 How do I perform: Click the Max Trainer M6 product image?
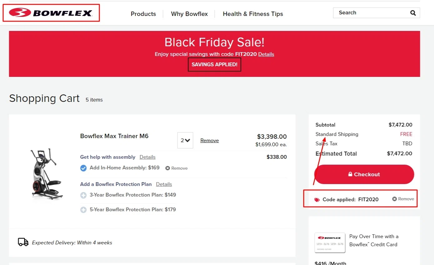(47, 174)
